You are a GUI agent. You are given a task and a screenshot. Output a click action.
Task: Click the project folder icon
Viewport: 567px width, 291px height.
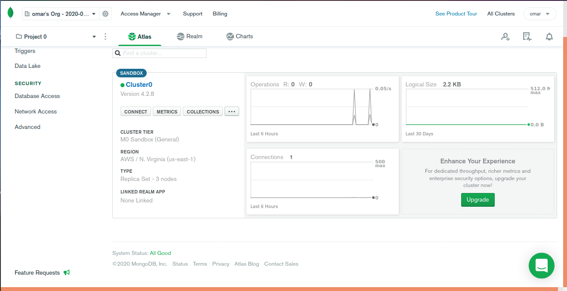coord(19,37)
